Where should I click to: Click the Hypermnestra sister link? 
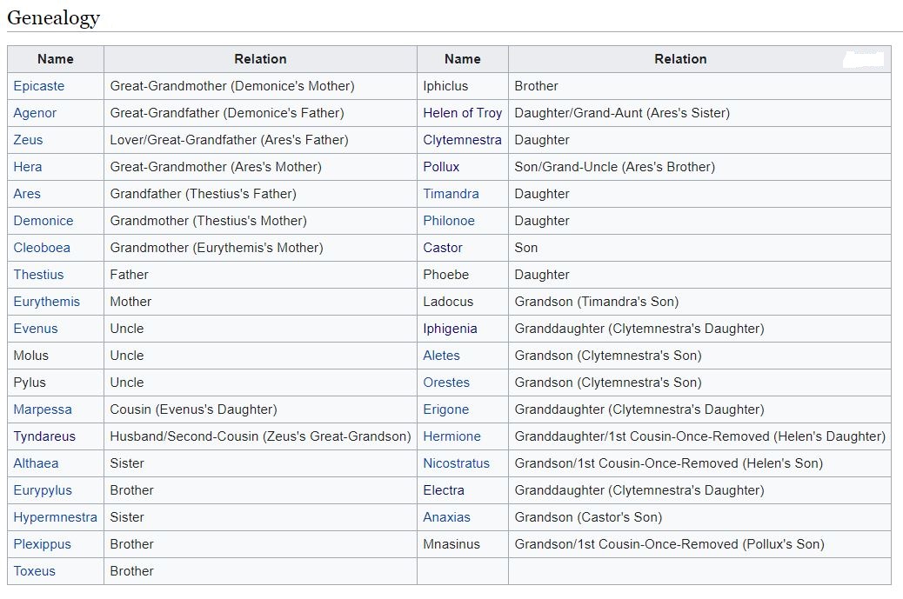tap(55, 517)
